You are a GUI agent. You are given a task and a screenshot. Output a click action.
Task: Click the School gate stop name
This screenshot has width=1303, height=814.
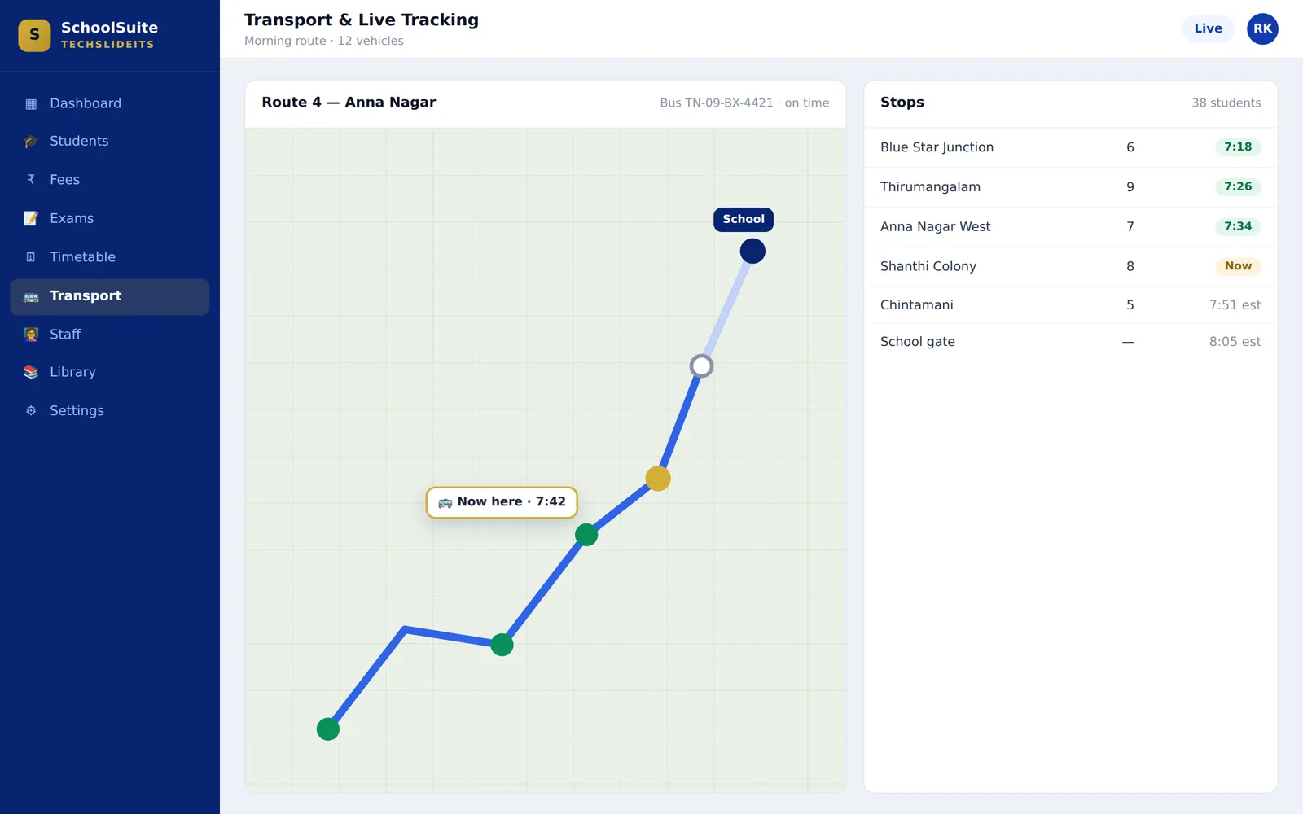918,342
